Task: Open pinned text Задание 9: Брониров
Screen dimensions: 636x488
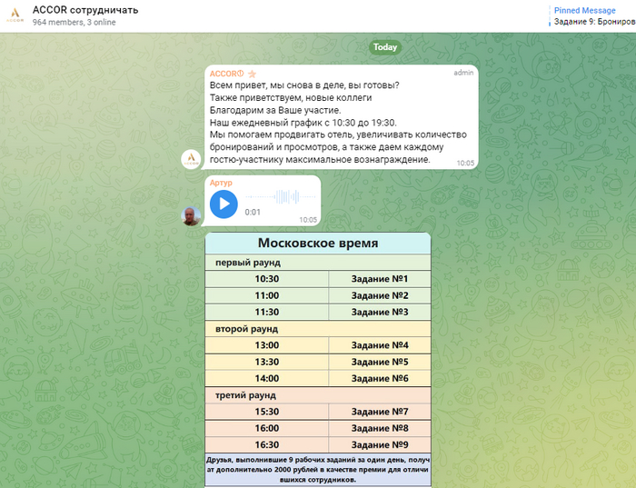Action: tap(594, 22)
